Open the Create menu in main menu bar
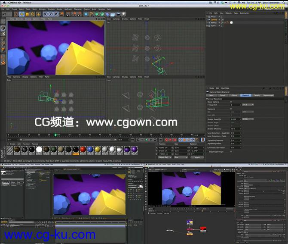Viewport: 288px width, 244px height. [x=14, y=9]
